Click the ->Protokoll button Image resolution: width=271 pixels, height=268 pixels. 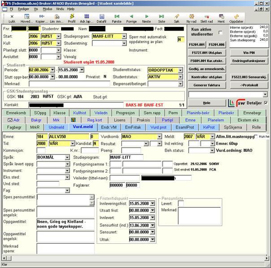tap(249, 85)
